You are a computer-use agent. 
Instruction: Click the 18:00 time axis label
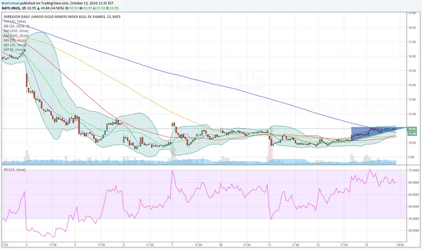pos(400,245)
